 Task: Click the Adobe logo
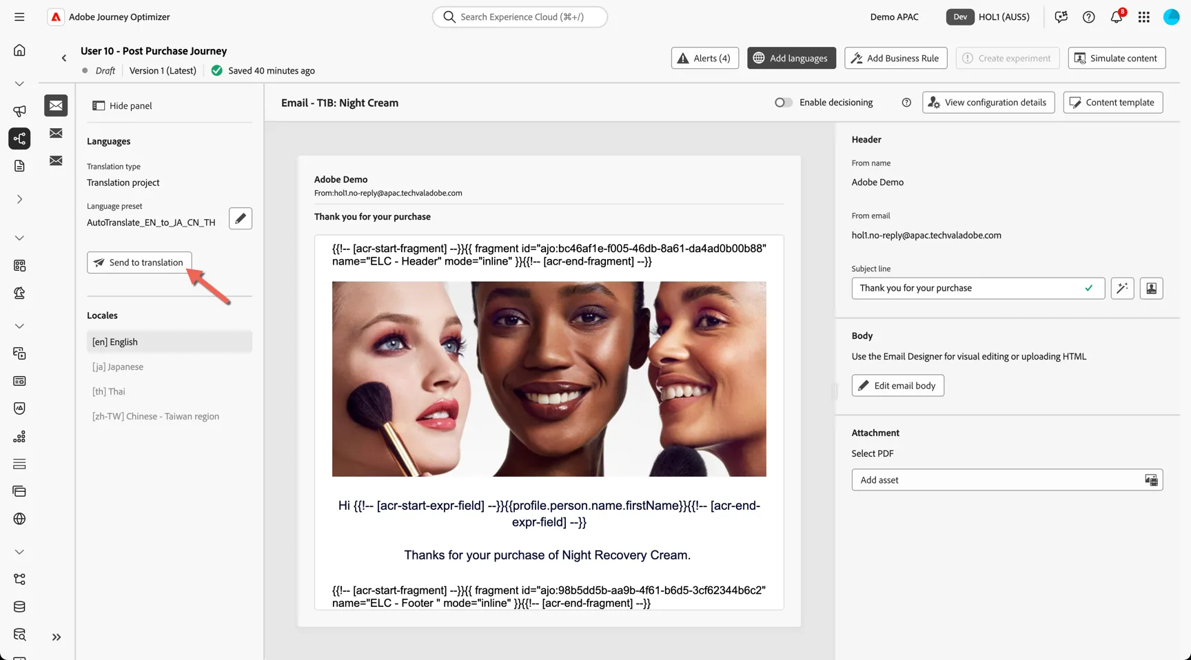click(x=56, y=17)
